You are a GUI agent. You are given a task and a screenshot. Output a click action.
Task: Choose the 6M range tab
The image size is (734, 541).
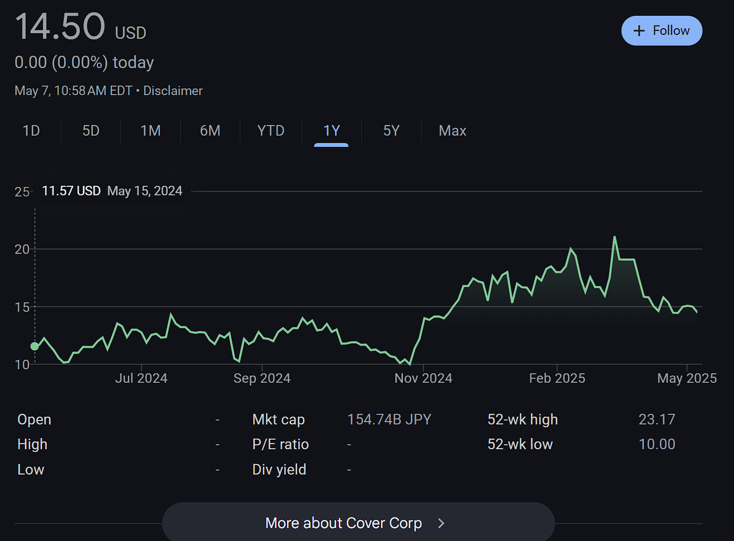pos(210,131)
